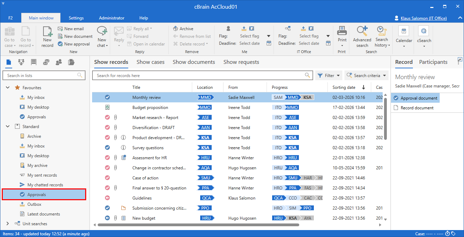Open the Calendar ribbon button
The height and width of the screenshot is (237, 464).
[x=404, y=37]
